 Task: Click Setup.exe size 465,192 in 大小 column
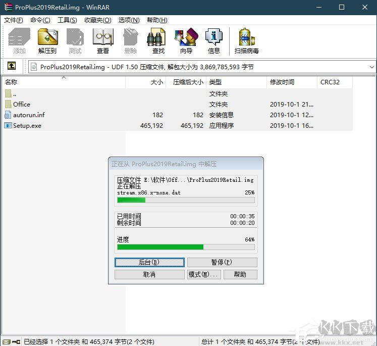(151, 126)
